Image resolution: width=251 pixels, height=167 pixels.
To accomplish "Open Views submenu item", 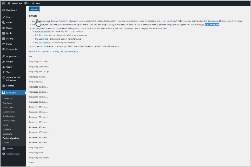I will click(5, 125).
